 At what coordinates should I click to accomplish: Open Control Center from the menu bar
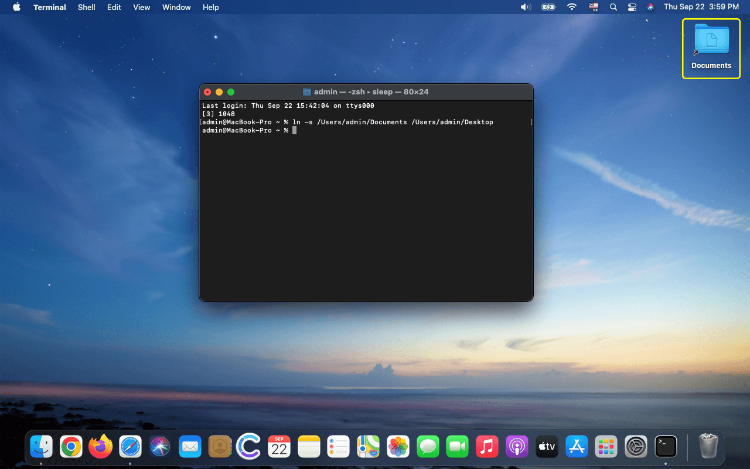point(632,7)
